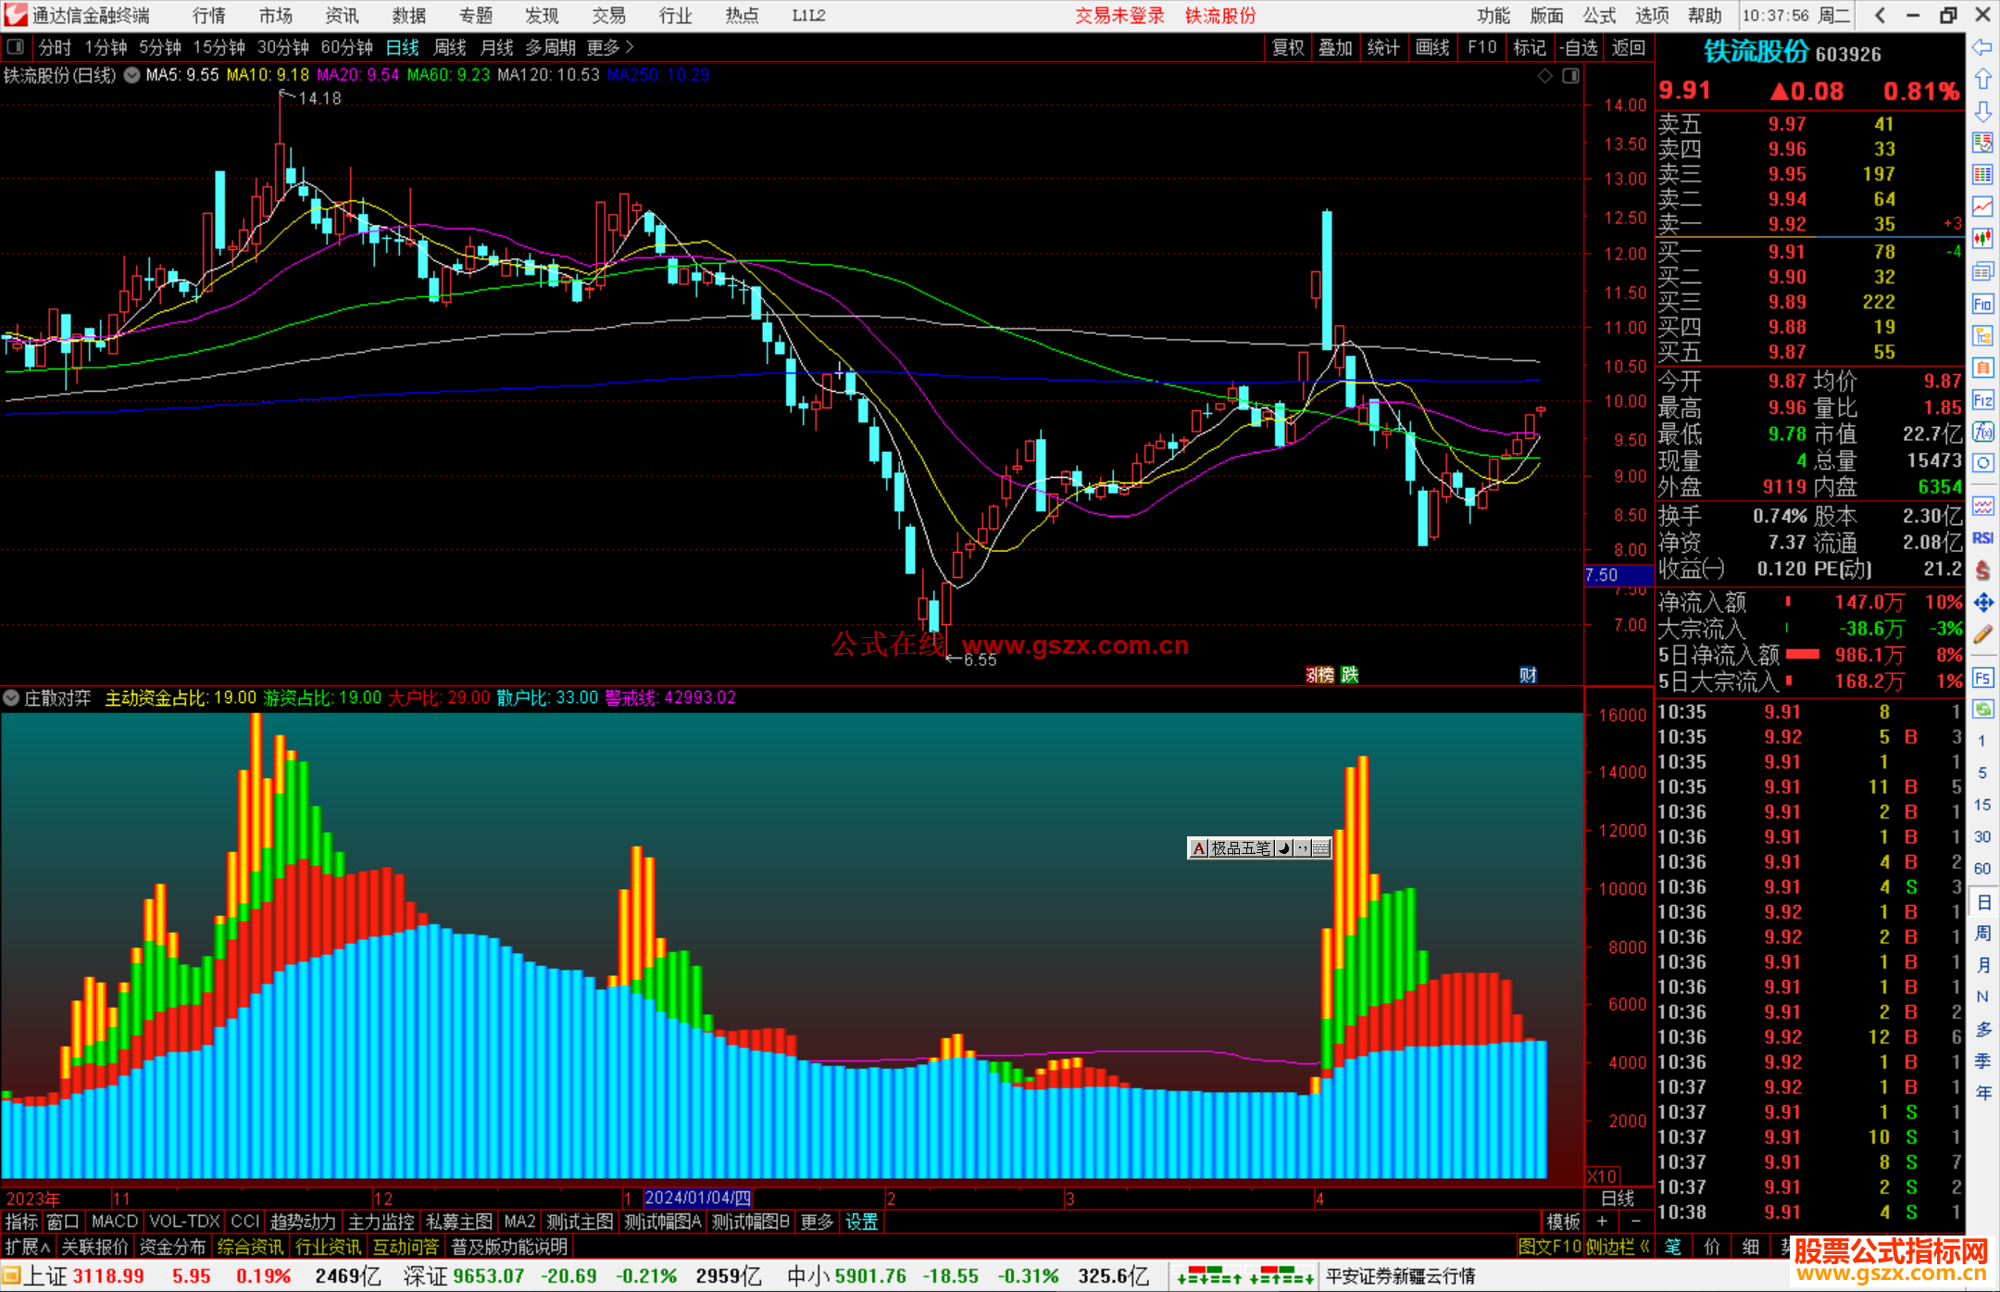Expand the 更多 periods dropdown

[x=610, y=47]
